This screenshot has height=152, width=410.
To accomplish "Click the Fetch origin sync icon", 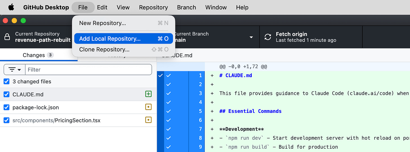I will [268, 37].
